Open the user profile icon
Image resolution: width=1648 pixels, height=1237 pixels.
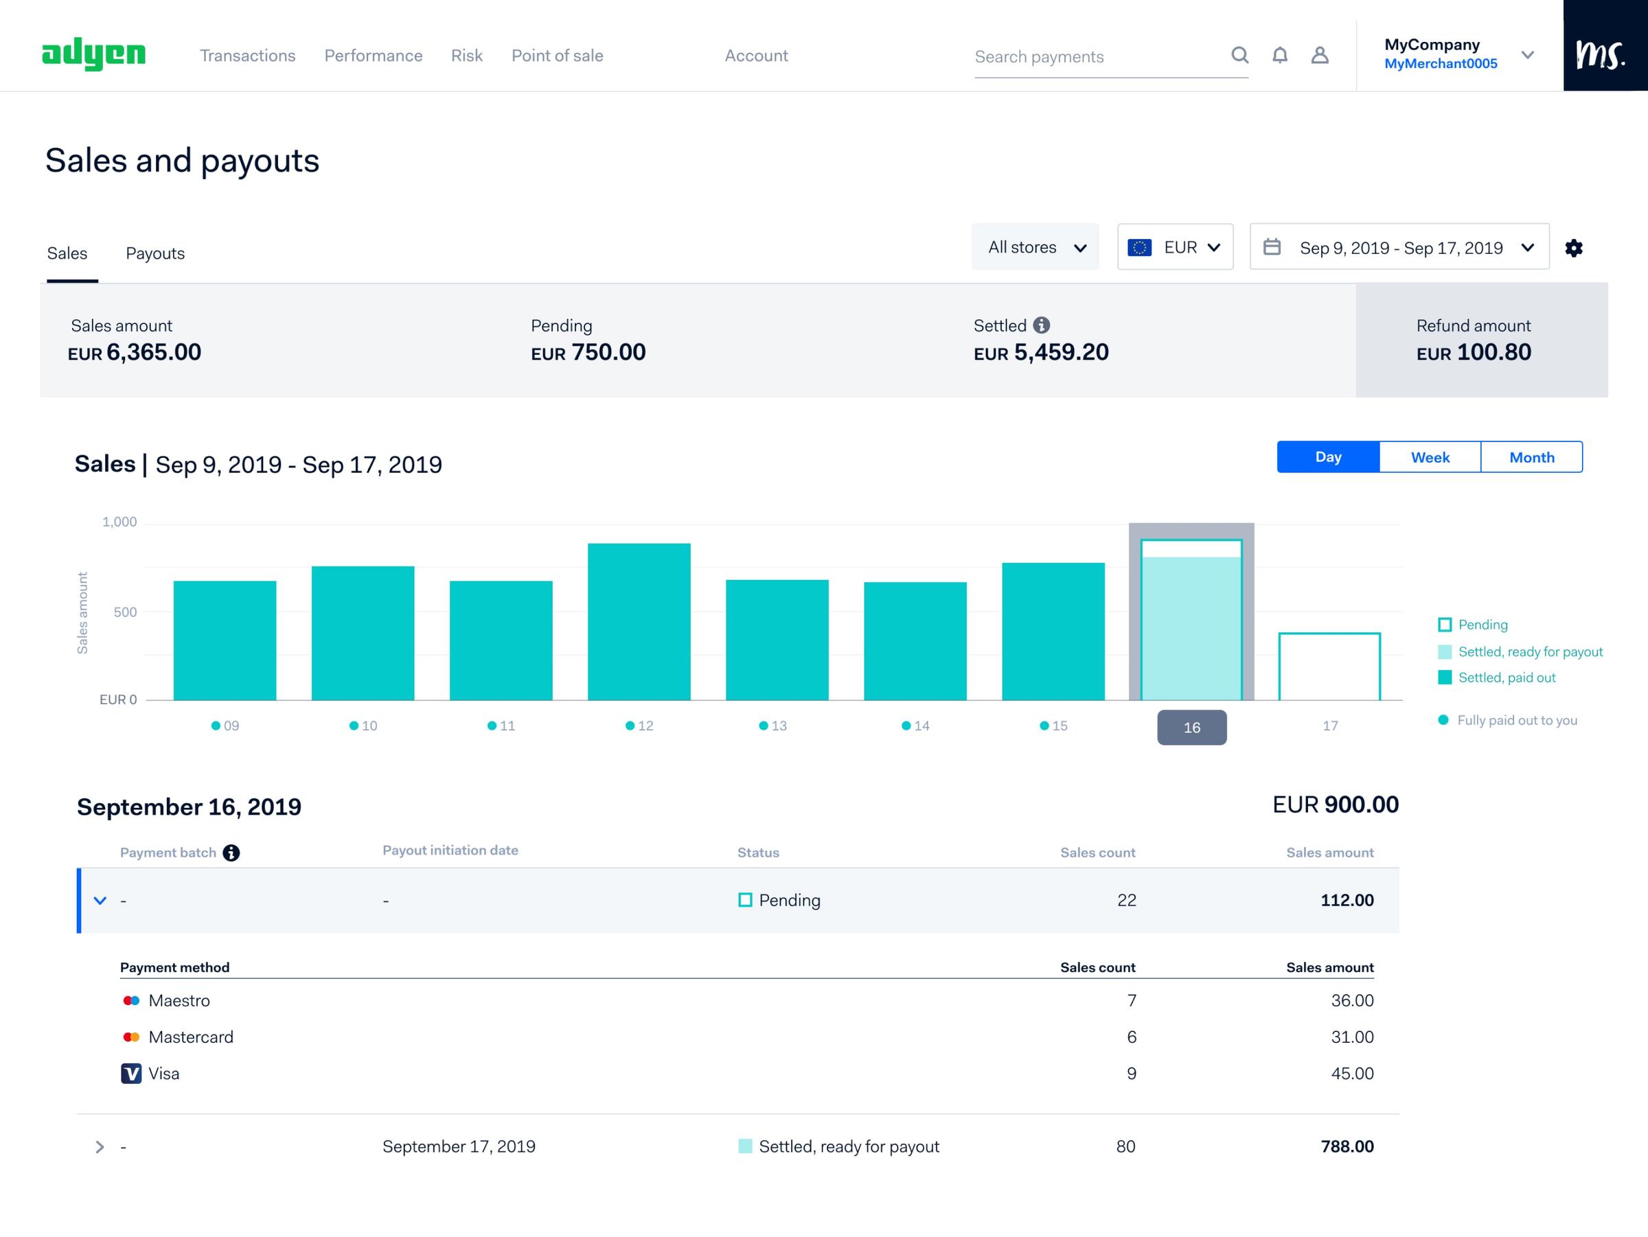pos(1320,55)
